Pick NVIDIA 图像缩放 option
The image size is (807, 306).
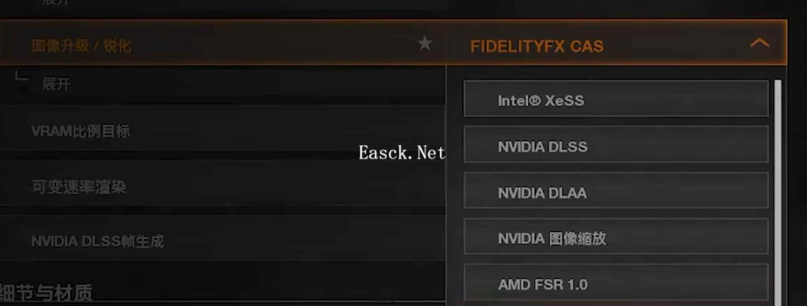[616, 236]
